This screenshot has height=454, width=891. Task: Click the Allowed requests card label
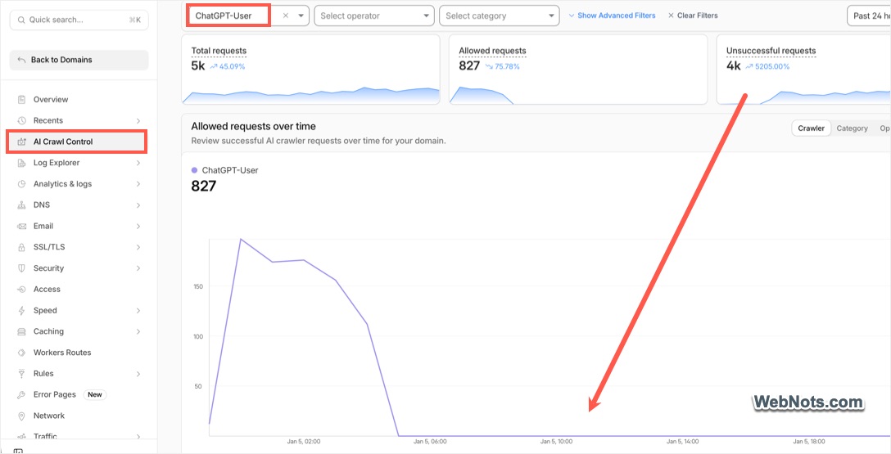coord(493,51)
